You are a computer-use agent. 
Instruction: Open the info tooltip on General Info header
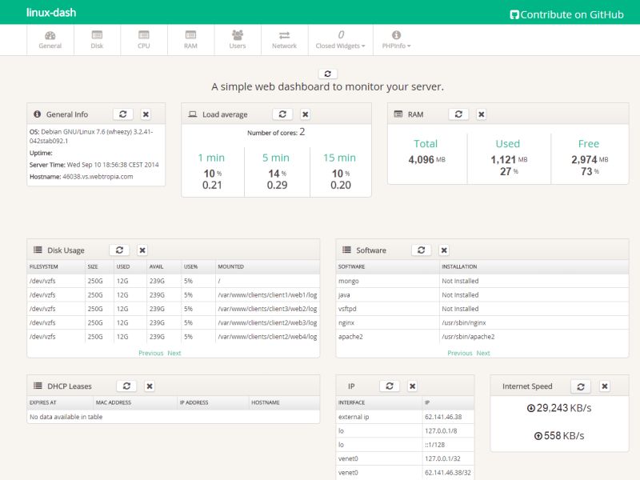click(38, 114)
